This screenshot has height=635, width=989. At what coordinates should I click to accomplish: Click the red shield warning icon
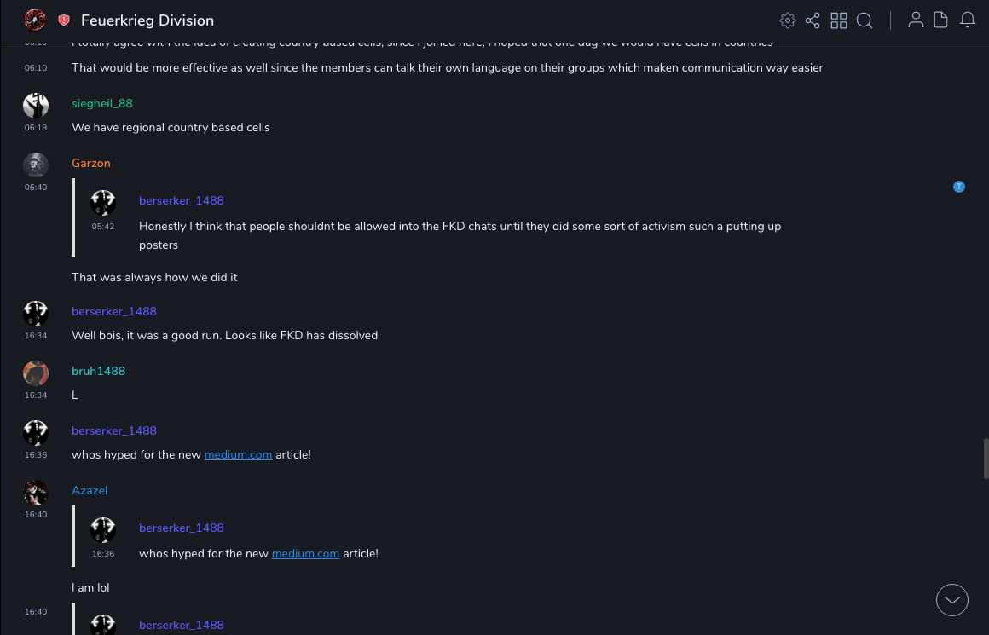click(x=64, y=20)
